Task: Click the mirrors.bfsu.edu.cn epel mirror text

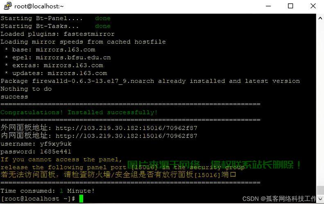Action: click(x=73, y=58)
